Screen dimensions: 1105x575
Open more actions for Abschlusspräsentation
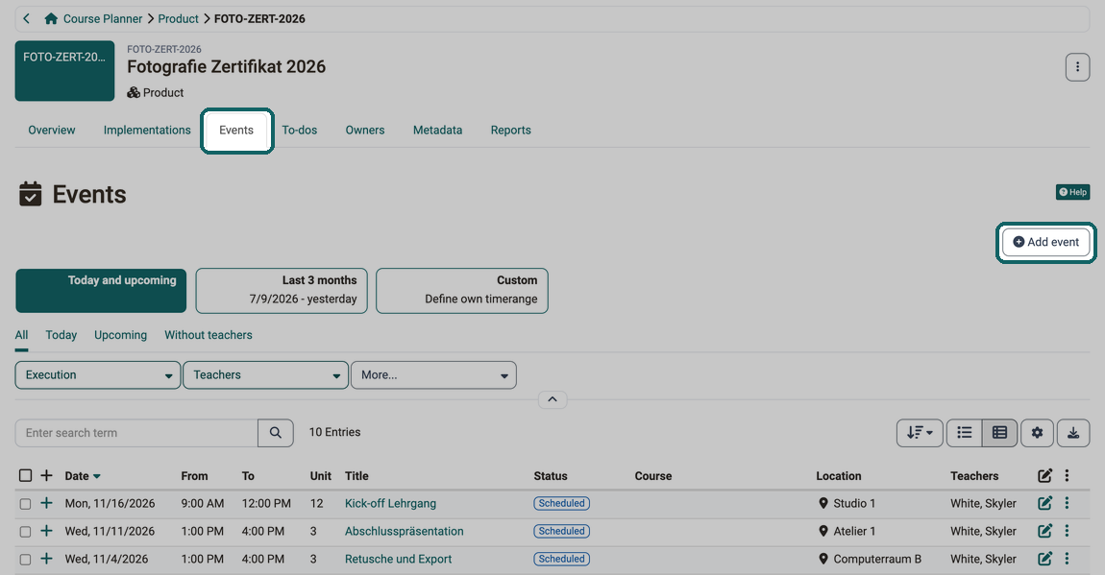(1067, 531)
